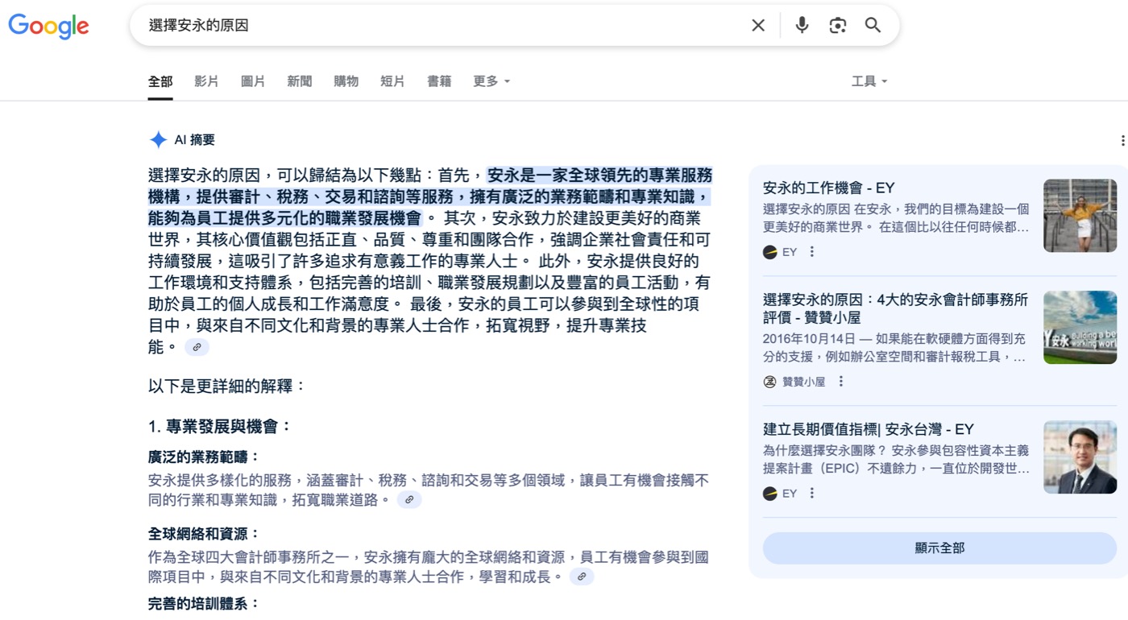Click the text 以下是更詳細的解釋：
Screen dimensions: 1128x620
228,386
